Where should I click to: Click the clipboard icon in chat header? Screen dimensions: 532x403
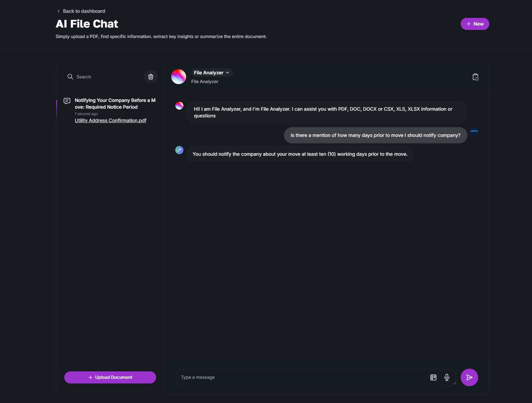[475, 77]
